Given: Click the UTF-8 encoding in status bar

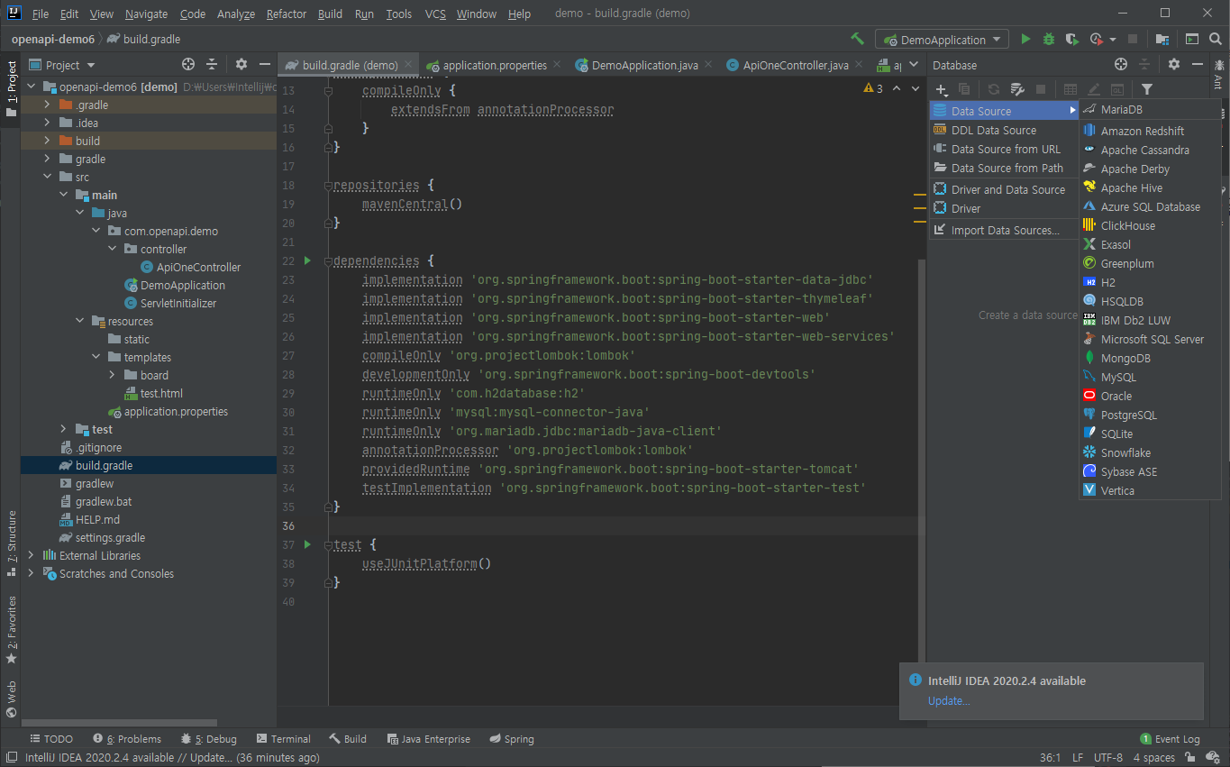Looking at the screenshot, I should pyautogui.click(x=1108, y=758).
